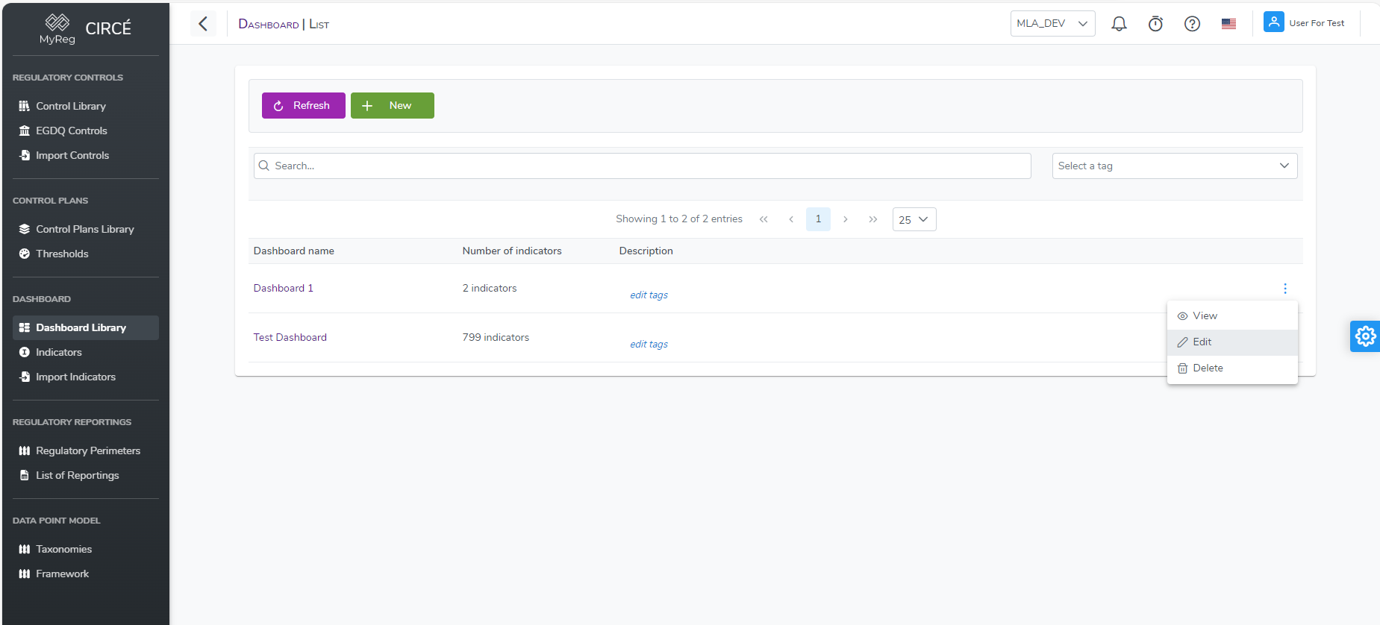Screen dimensions: 1380x625
Task: Click the help question mark icon
Action: (x=1192, y=24)
